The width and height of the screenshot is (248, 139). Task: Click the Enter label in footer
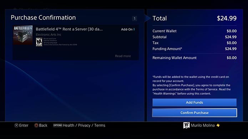click(x=24, y=125)
